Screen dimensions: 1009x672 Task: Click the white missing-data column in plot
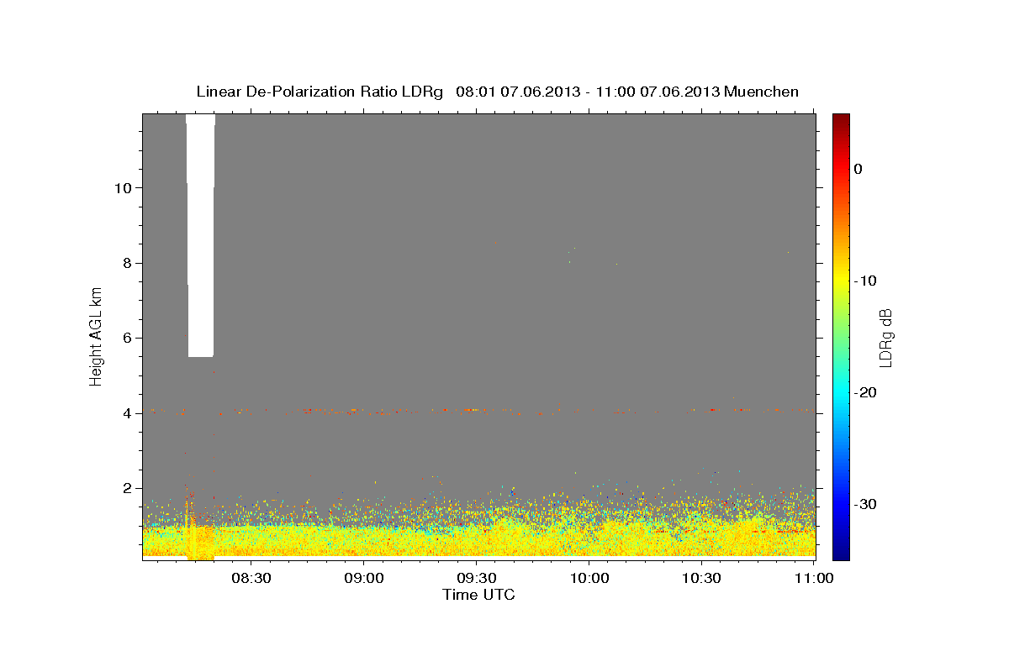[x=200, y=235]
